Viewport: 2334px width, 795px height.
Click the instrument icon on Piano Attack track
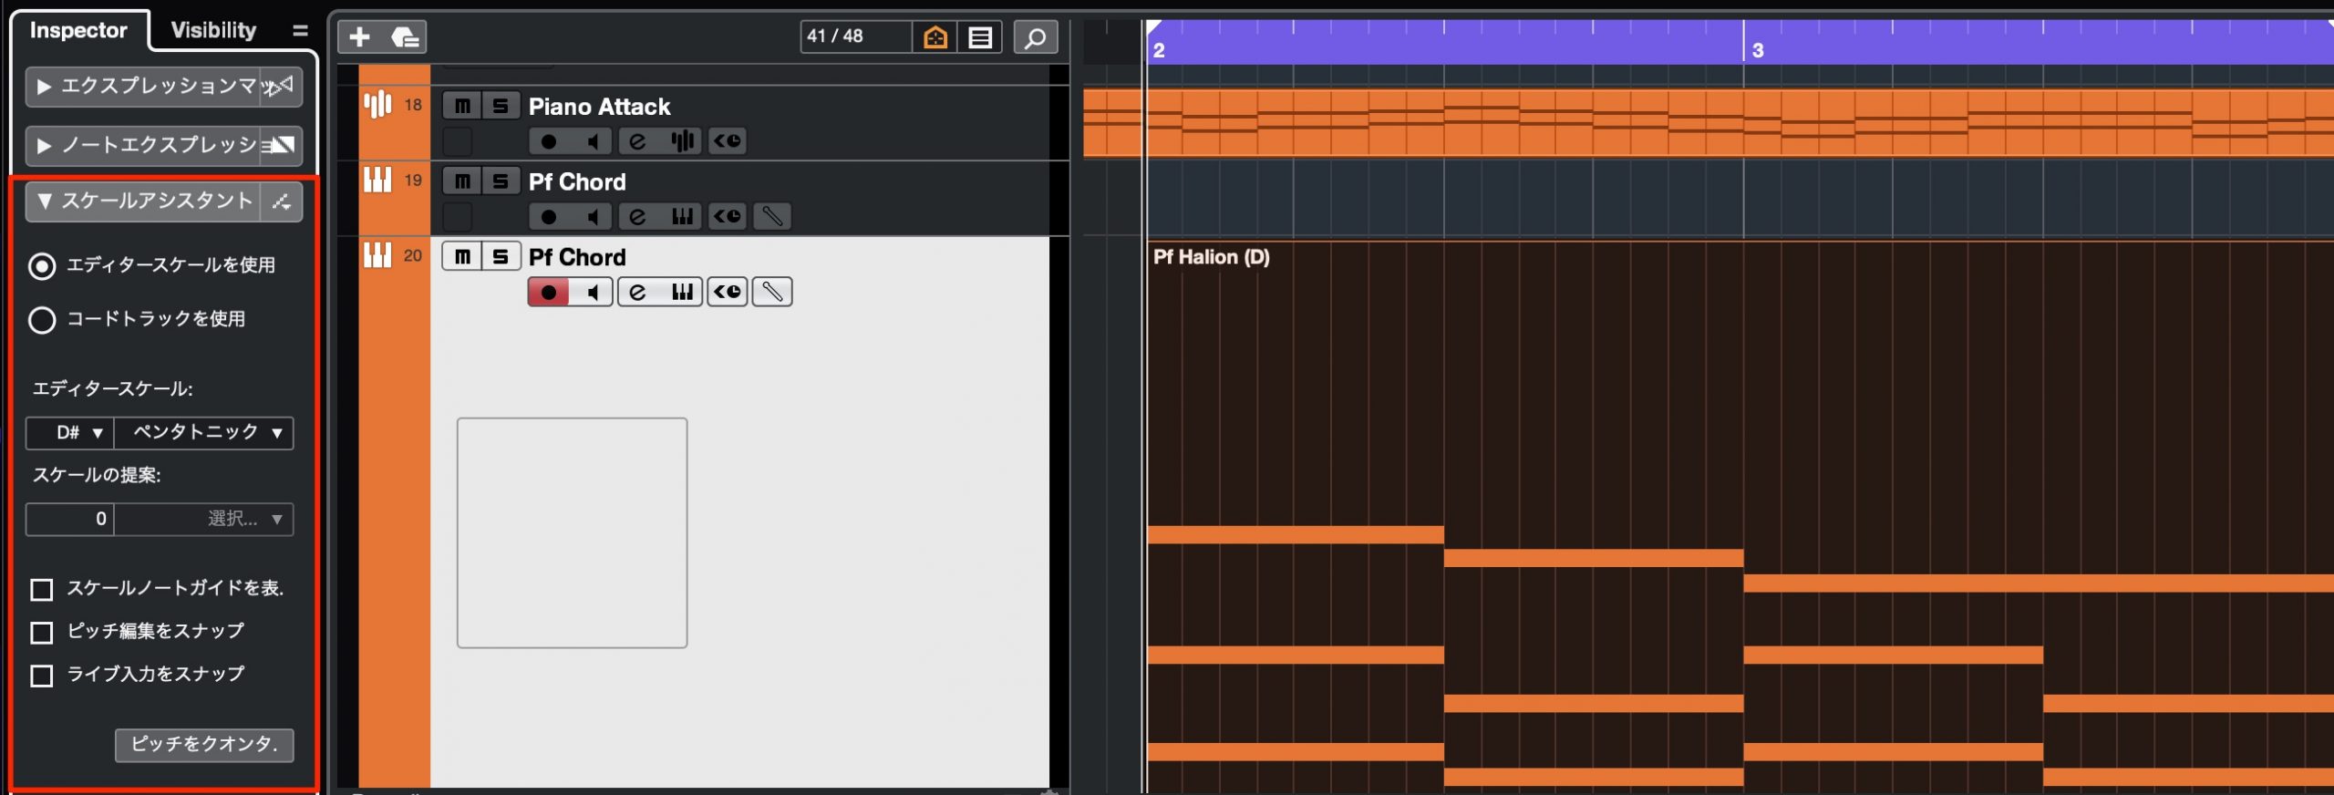tap(682, 141)
